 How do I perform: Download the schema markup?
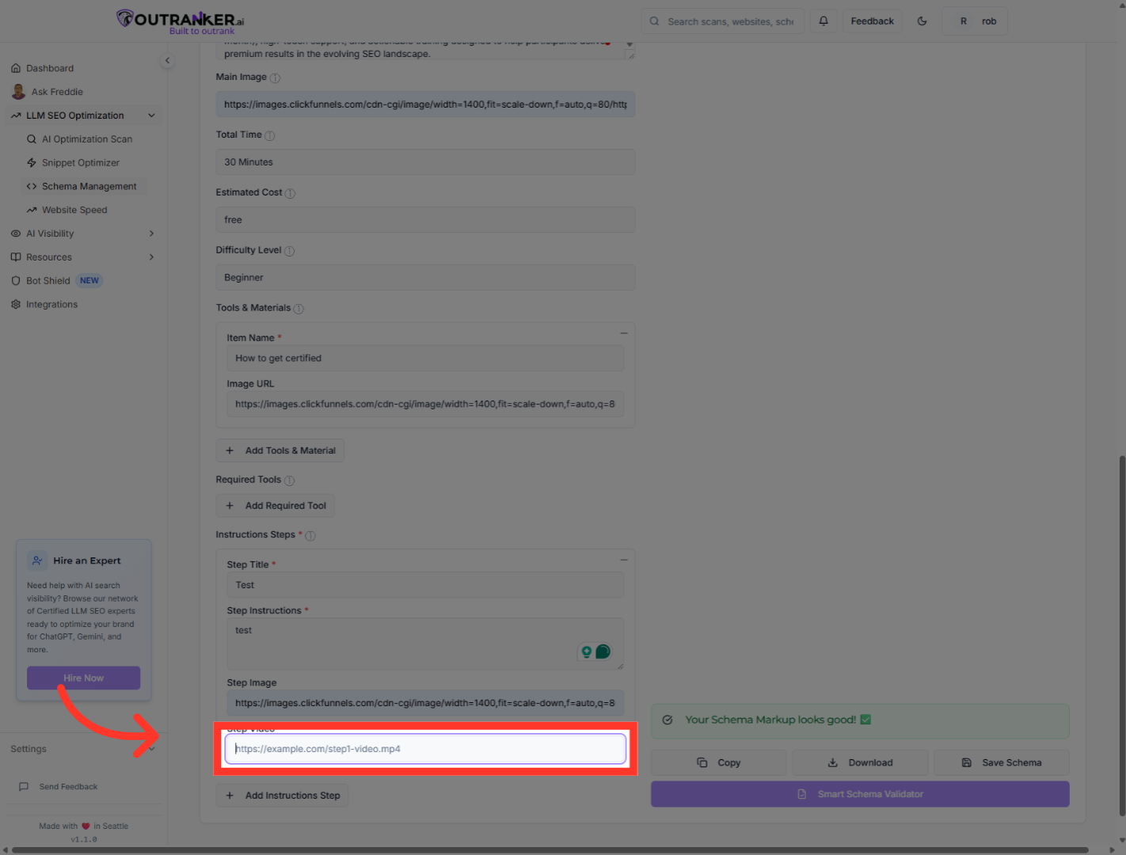[x=860, y=763]
